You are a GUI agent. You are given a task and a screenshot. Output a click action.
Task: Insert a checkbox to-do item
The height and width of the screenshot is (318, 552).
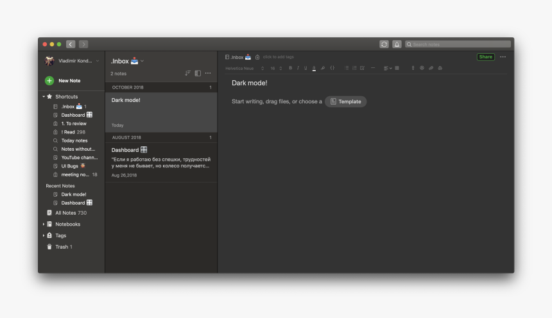(362, 68)
